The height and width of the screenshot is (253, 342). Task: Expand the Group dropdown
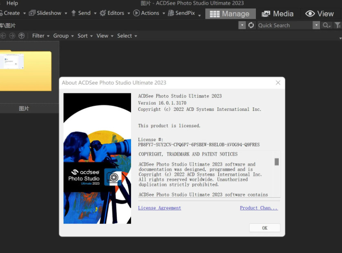(x=63, y=36)
